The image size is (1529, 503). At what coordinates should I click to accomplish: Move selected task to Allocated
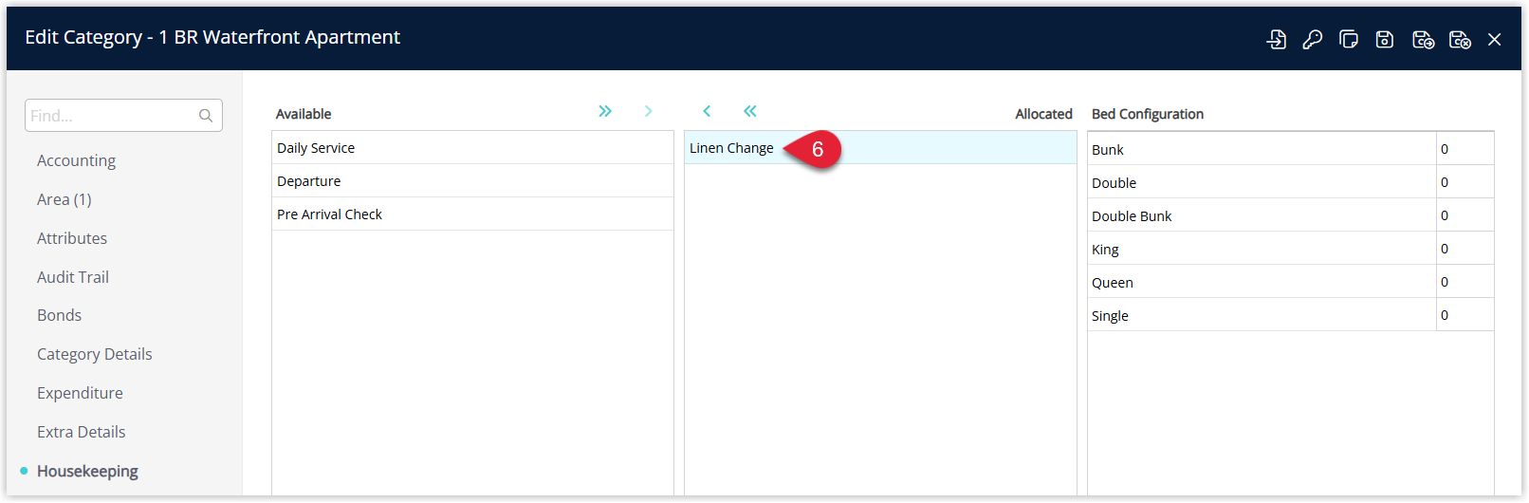(x=649, y=111)
